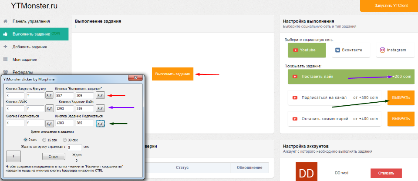Click the DD account avatar
Image resolution: width=418 pixels, height=181 pixels.
(x=307, y=171)
